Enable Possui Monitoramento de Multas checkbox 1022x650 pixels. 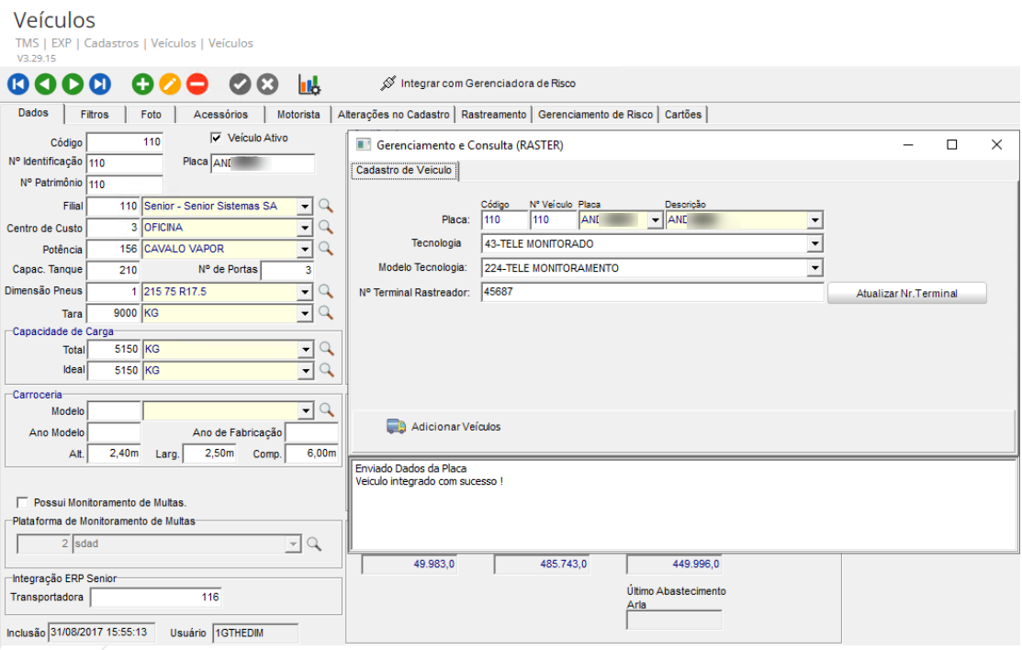pyautogui.click(x=23, y=502)
